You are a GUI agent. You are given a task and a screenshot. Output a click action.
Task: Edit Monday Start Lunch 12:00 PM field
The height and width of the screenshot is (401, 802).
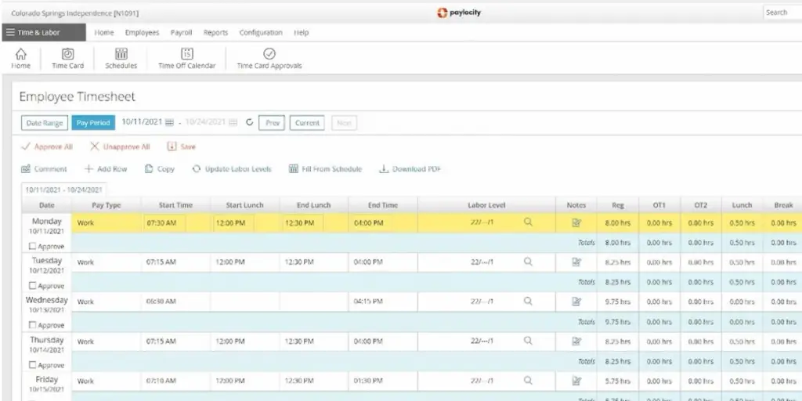coord(233,223)
